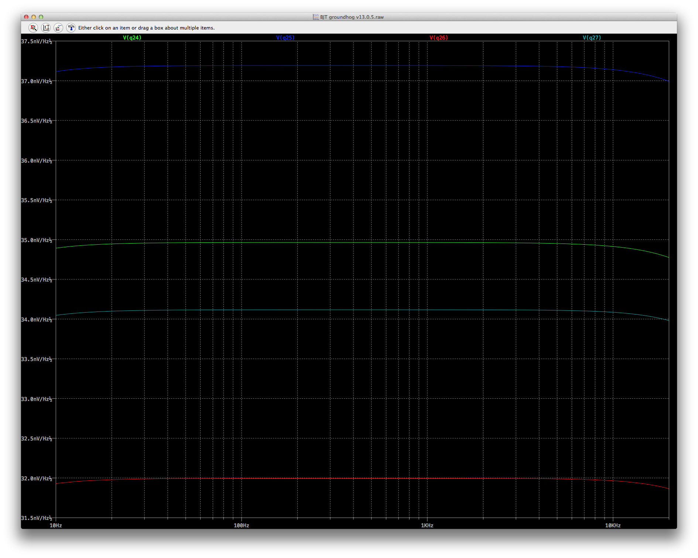This screenshot has width=698, height=558.
Task: Click the 34.5nV/Hz½ vertical axis label
Action: pyautogui.click(x=37, y=280)
